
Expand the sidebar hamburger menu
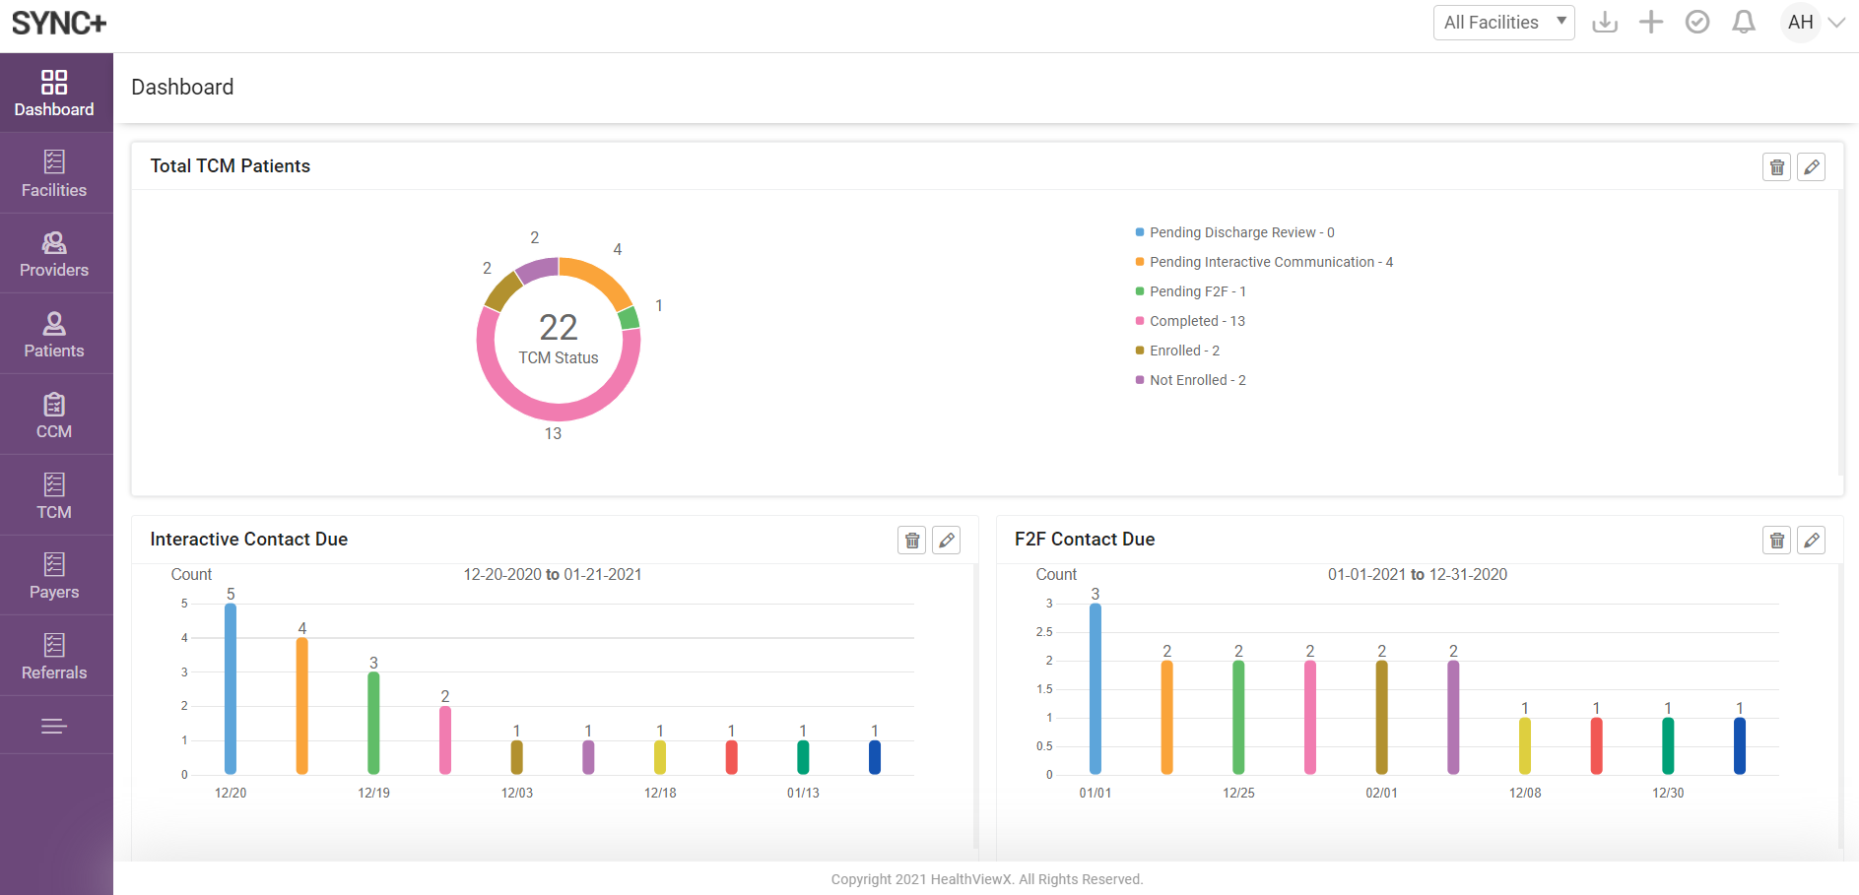[x=54, y=727]
